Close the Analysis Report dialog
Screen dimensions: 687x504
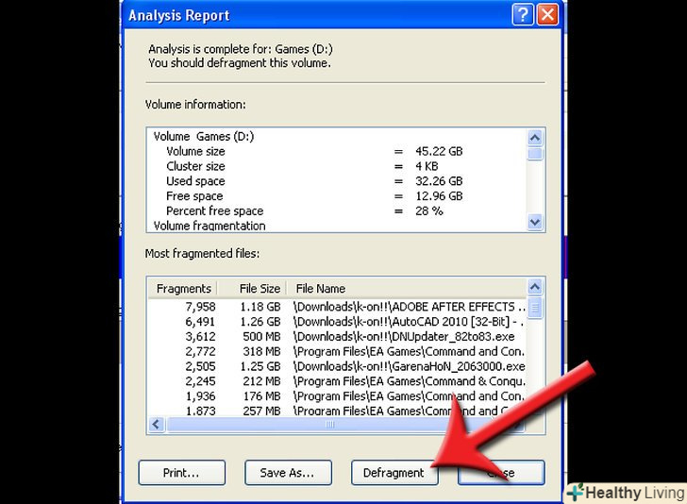(x=547, y=15)
